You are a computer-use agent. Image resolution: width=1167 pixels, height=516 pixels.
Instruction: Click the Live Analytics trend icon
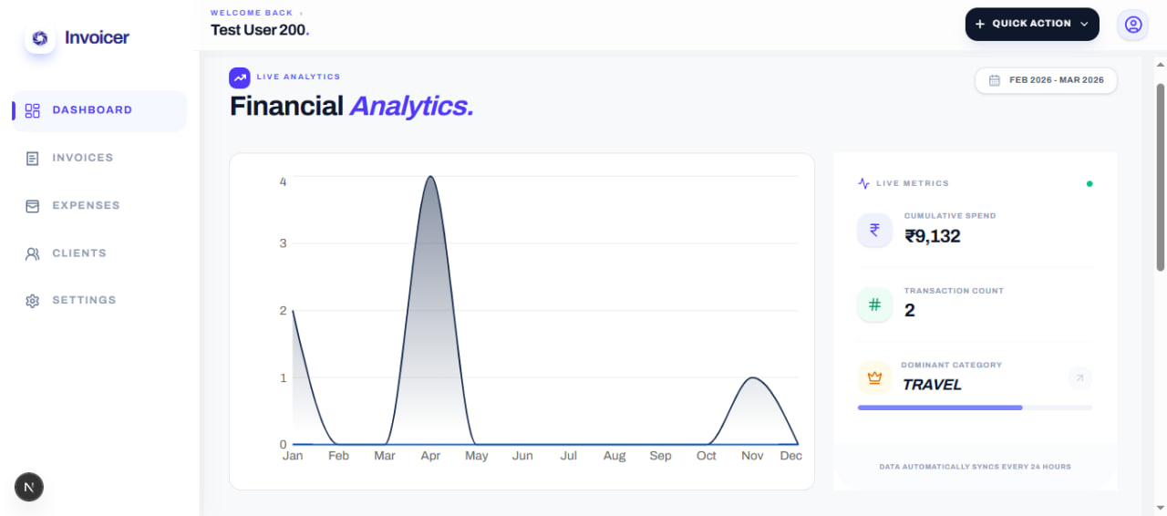[x=240, y=77]
